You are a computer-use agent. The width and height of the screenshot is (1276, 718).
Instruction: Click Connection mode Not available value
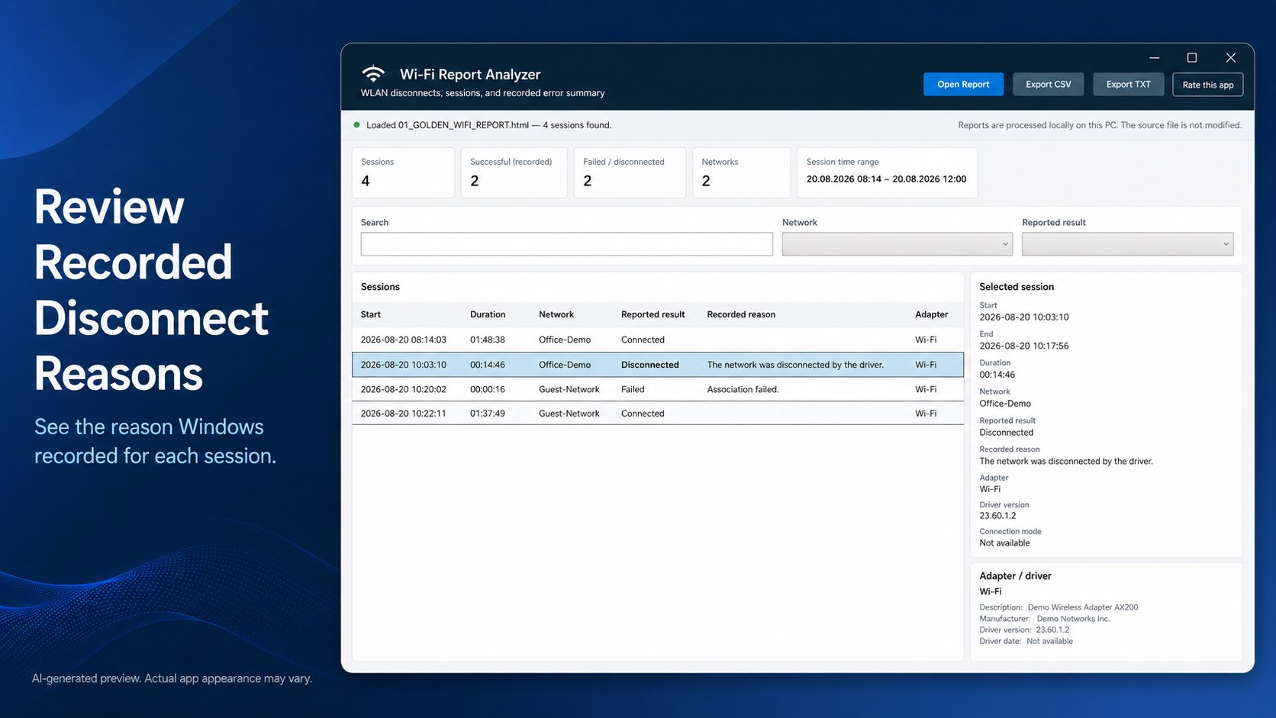tap(1004, 543)
